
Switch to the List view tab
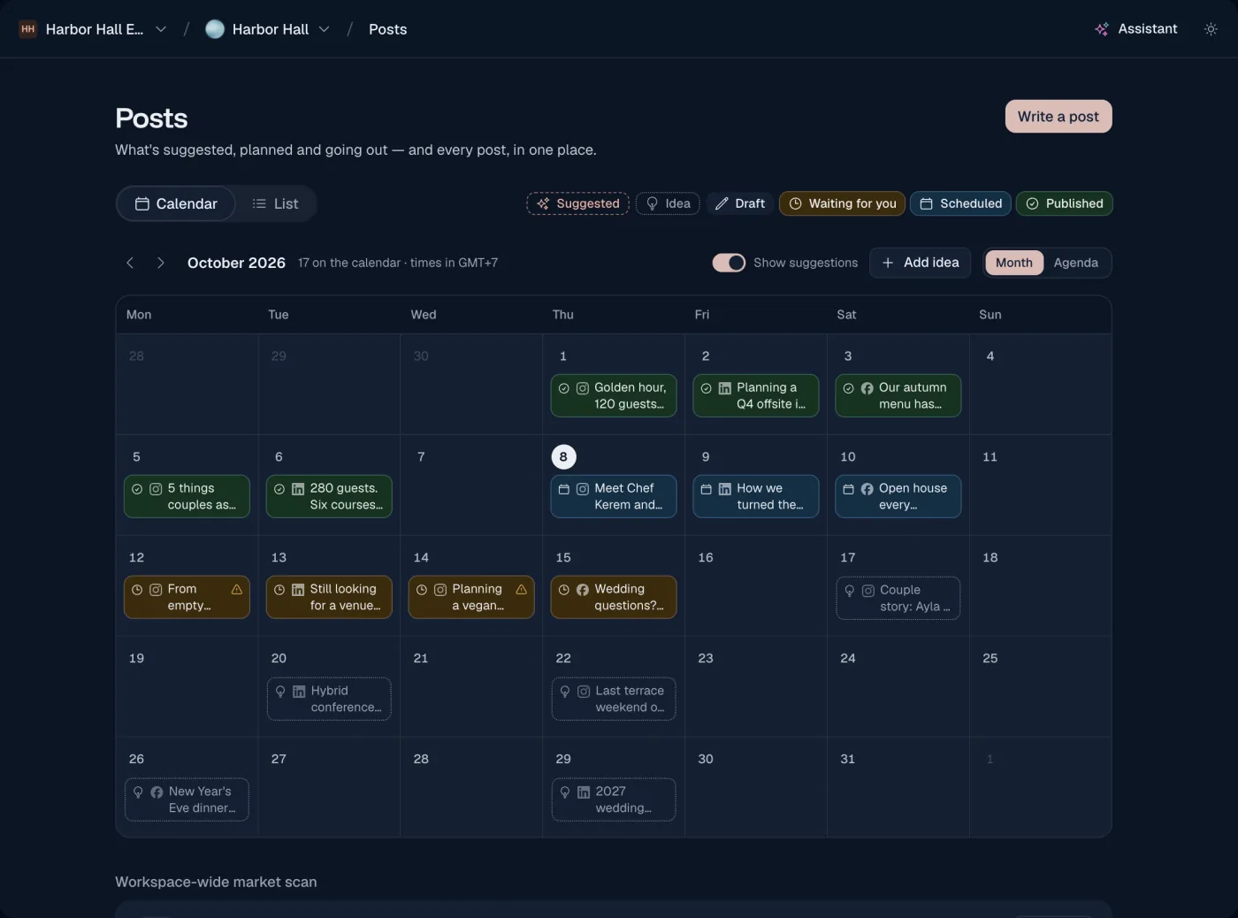(275, 203)
